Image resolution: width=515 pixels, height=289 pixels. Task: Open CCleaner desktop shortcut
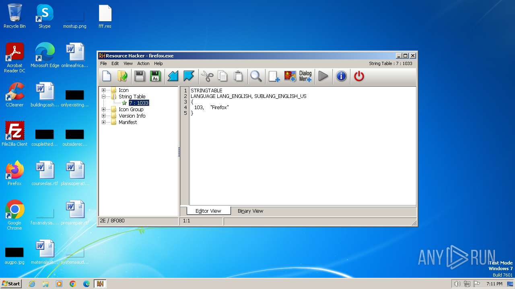point(14,95)
